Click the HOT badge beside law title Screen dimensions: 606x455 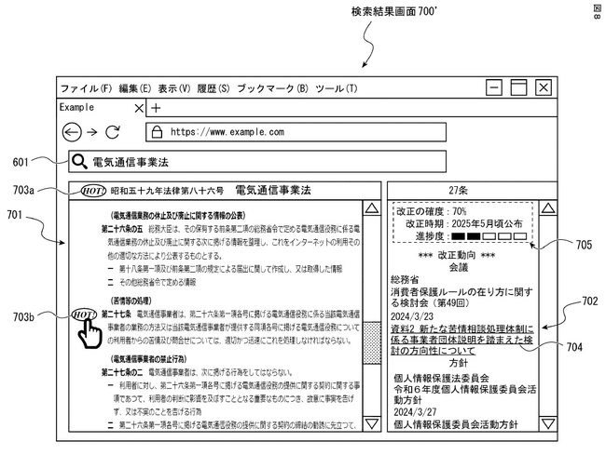[x=93, y=191]
